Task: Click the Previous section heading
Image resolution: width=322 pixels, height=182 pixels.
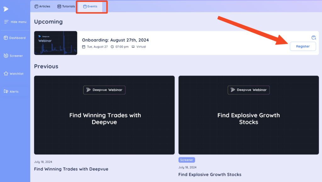Action: coord(46,66)
